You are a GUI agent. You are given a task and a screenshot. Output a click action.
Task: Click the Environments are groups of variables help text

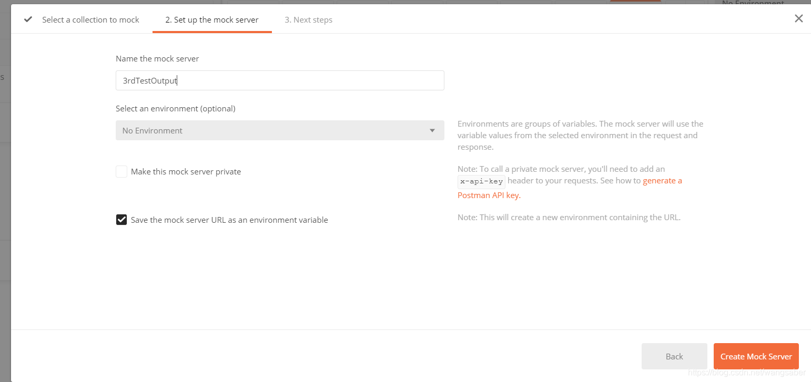(581, 136)
